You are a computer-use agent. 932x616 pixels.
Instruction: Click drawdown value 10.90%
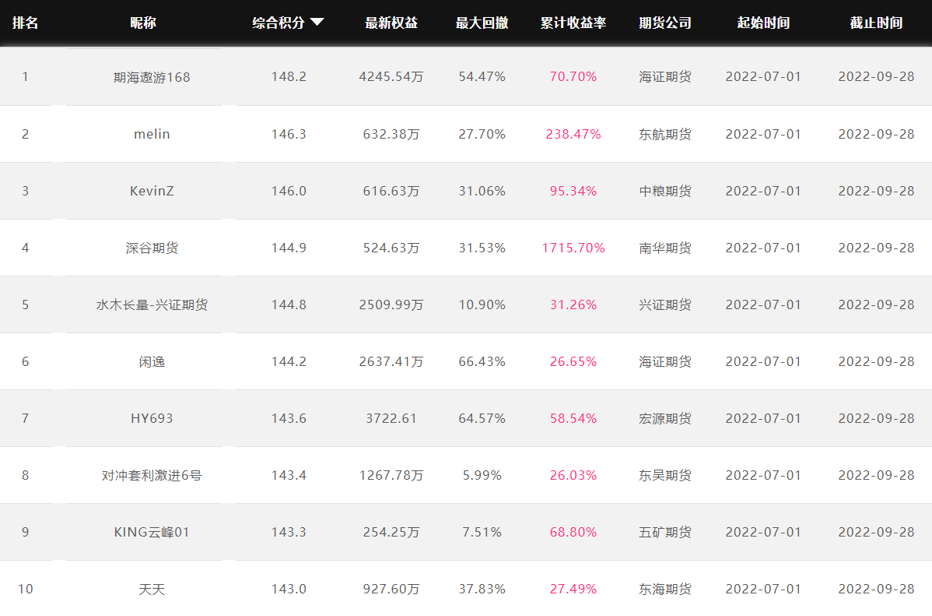pos(482,304)
